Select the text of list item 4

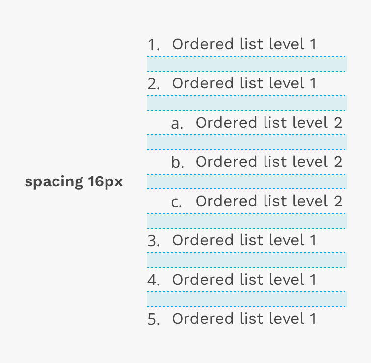(x=244, y=280)
